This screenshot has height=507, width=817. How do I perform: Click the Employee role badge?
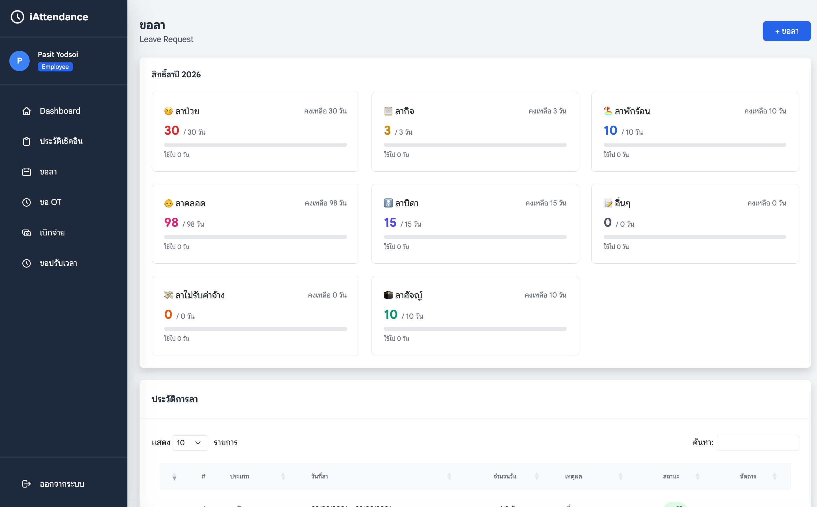pos(55,67)
